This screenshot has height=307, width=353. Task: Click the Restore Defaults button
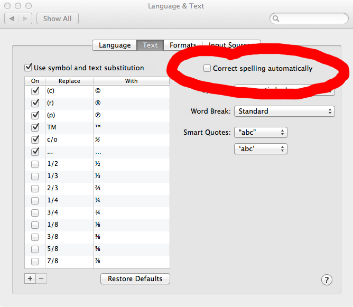[135, 278]
